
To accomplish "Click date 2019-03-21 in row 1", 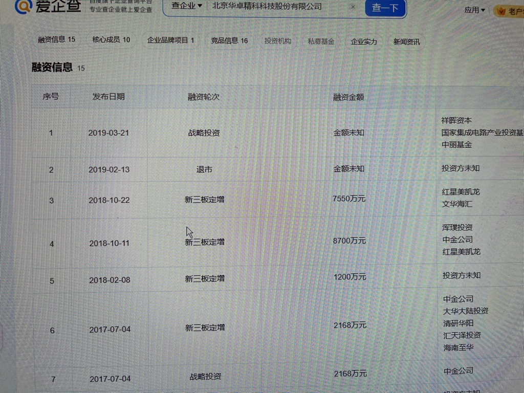I will [x=108, y=133].
